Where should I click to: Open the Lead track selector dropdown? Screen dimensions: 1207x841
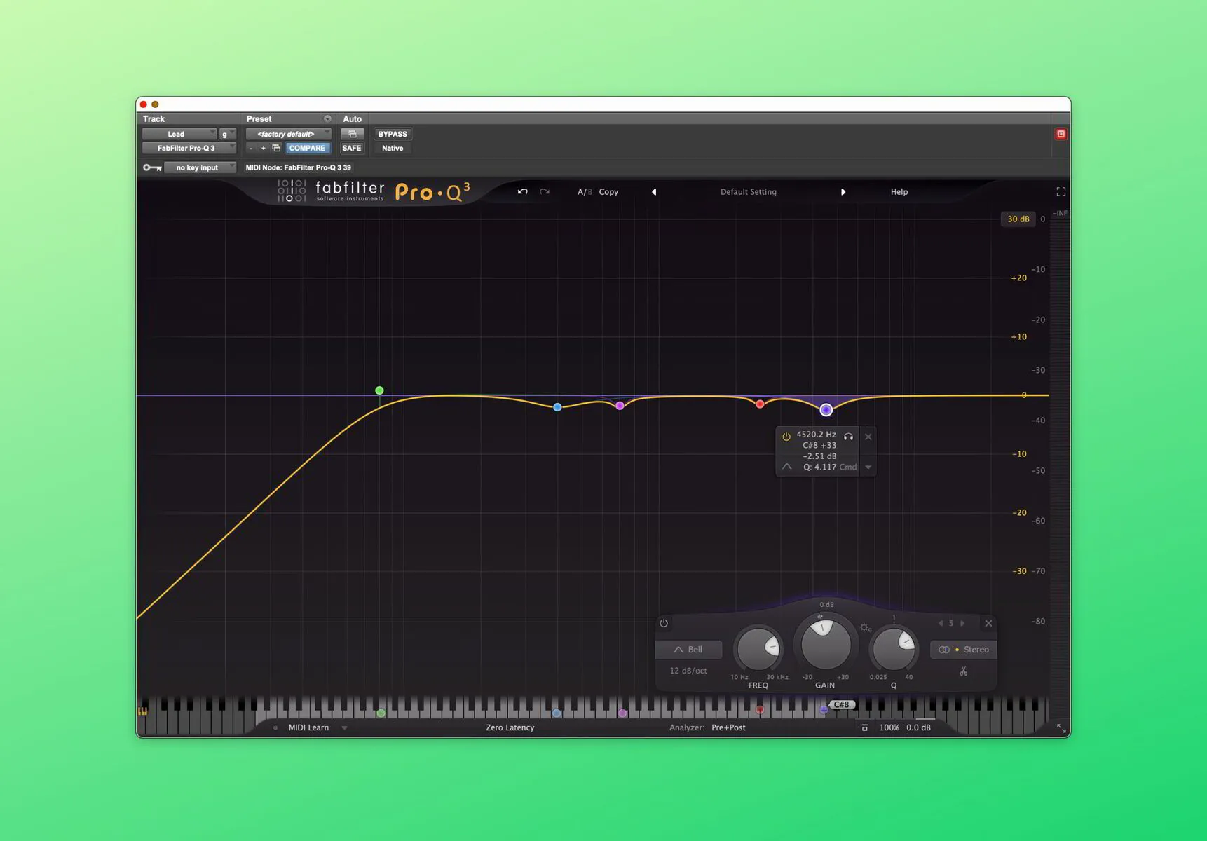click(179, 134)
